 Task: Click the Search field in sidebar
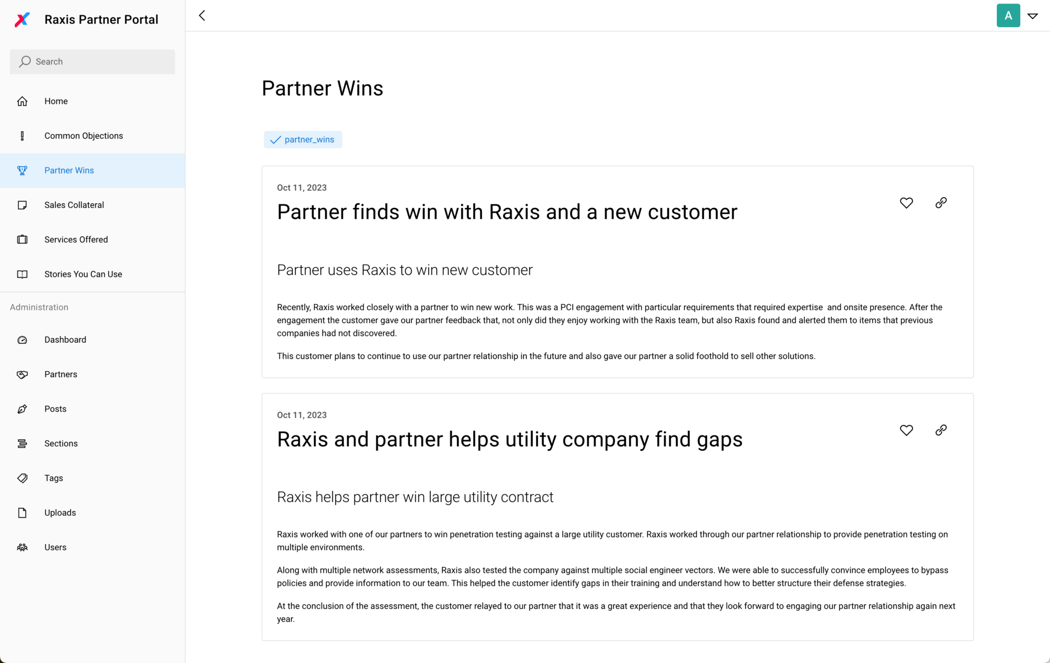[x=92, y=61]
